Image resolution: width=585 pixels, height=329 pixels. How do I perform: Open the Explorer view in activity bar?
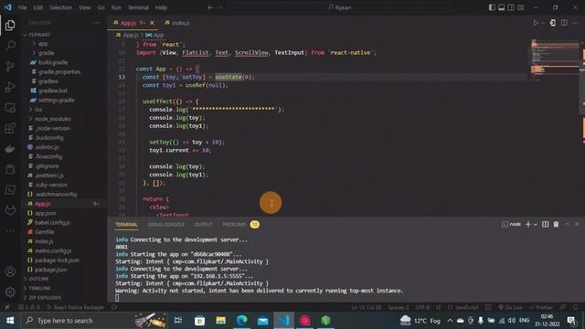point(10,26)
